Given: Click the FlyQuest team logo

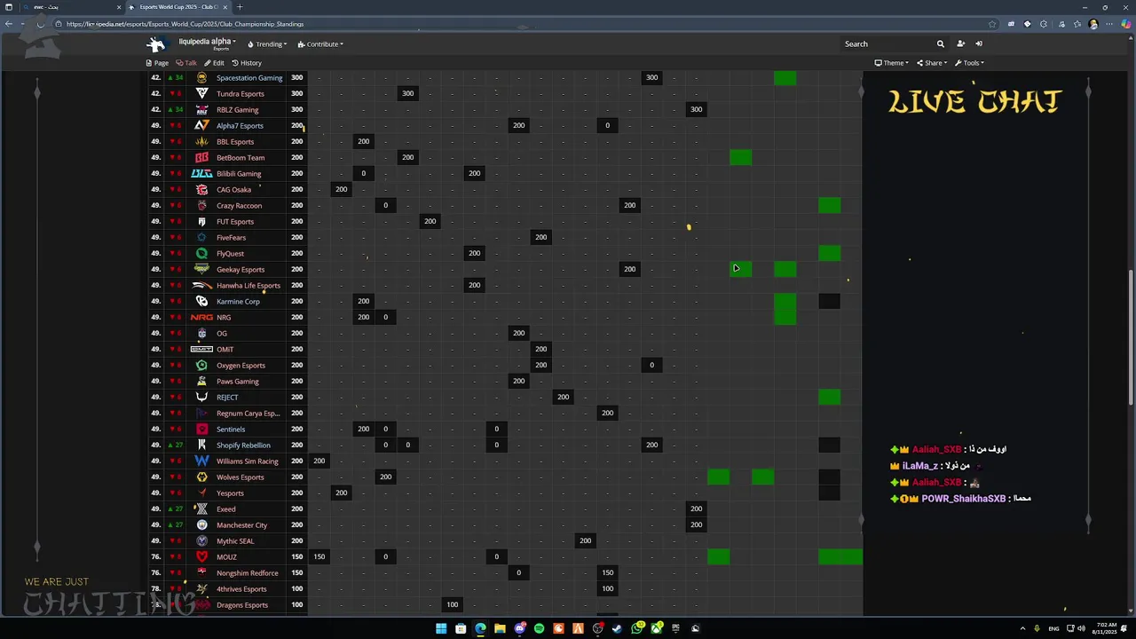Looking at the screenshot, I should [201, 253].
